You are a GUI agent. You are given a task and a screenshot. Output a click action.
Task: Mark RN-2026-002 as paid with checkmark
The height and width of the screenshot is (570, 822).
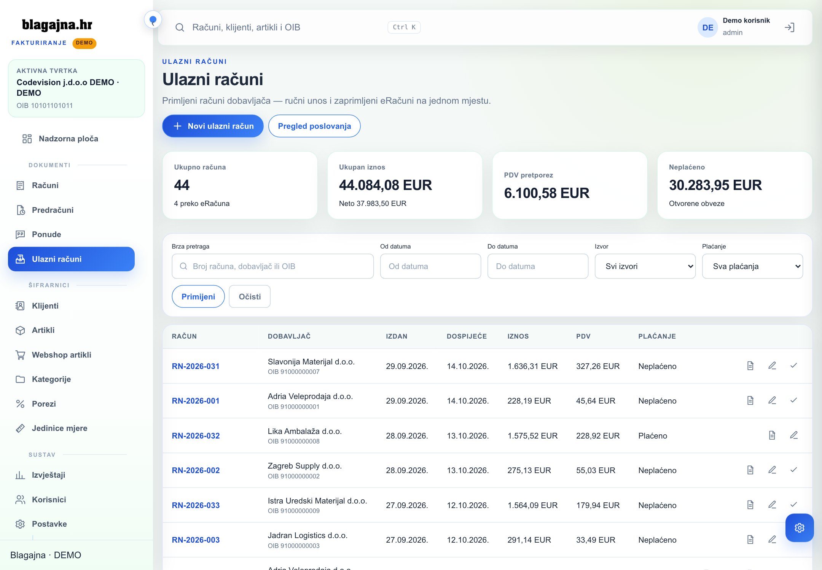[x=794, y=470]
